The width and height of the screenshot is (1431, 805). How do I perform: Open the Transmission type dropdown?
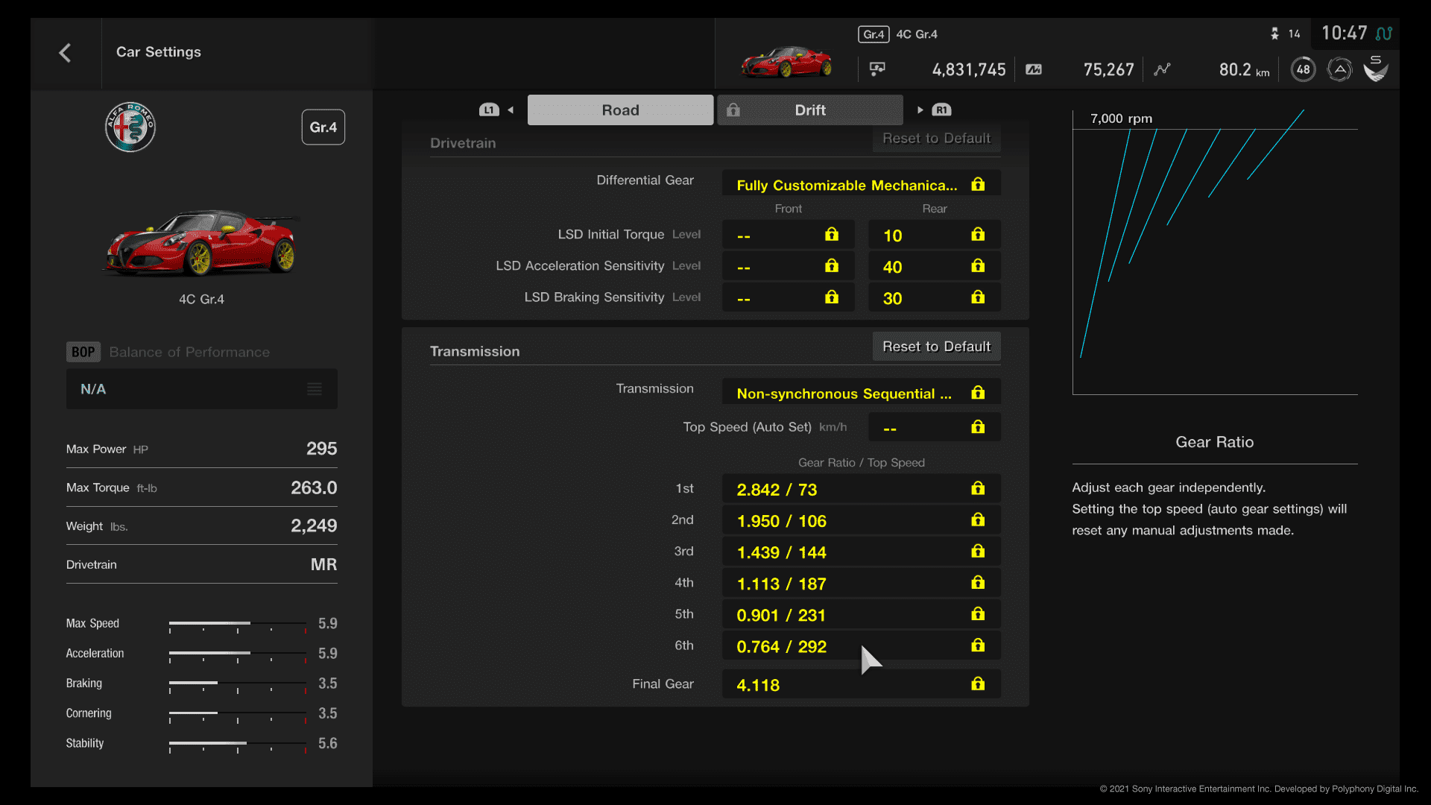(861, 393)
